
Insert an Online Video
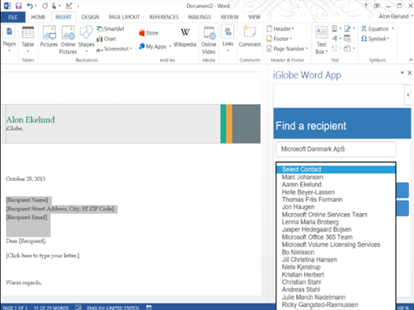tap(209, 40)
